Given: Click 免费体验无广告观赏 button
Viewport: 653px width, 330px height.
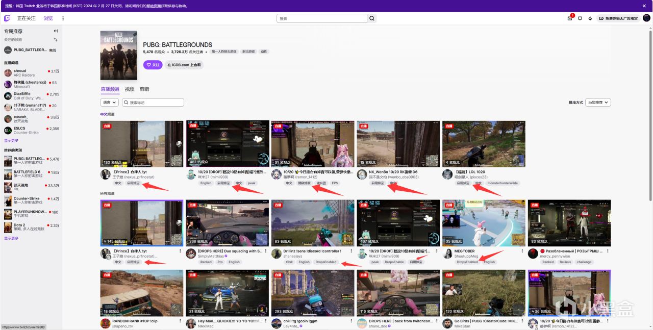Looking at the screenshot, I should (x=618, y=18).
